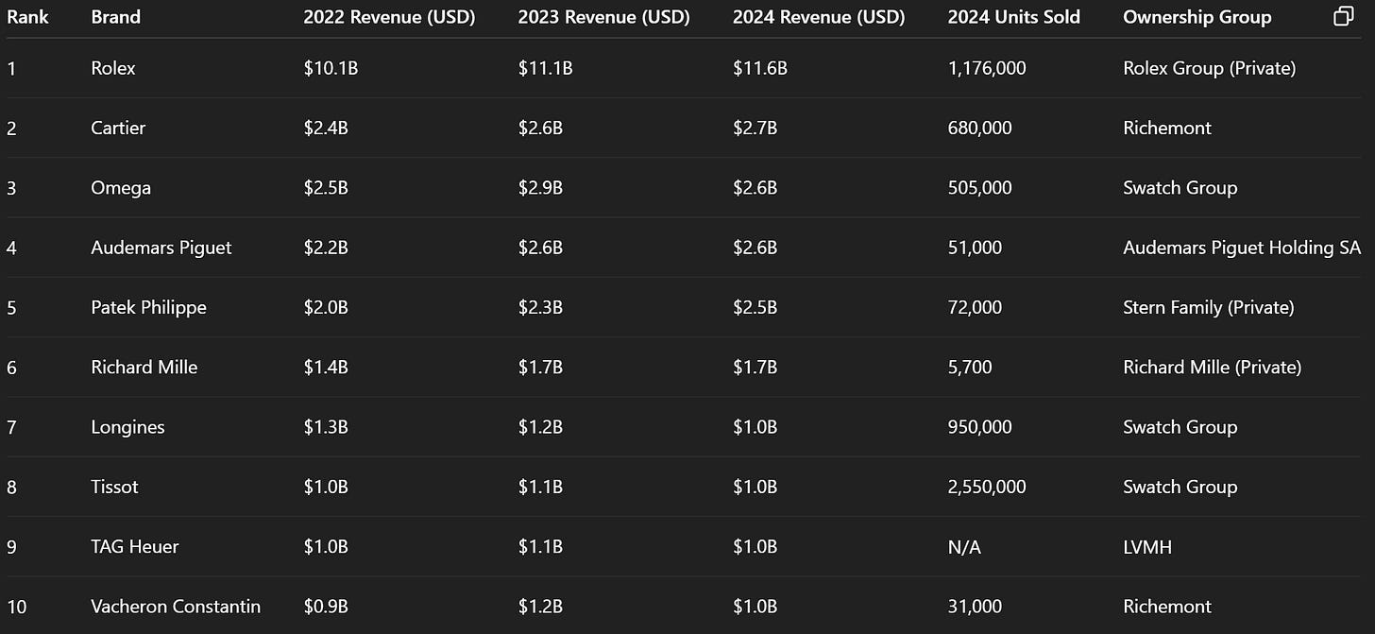
Task: Select Vacheron Constantin $0.9B 2022 revenue
Action: click(326, 606)
